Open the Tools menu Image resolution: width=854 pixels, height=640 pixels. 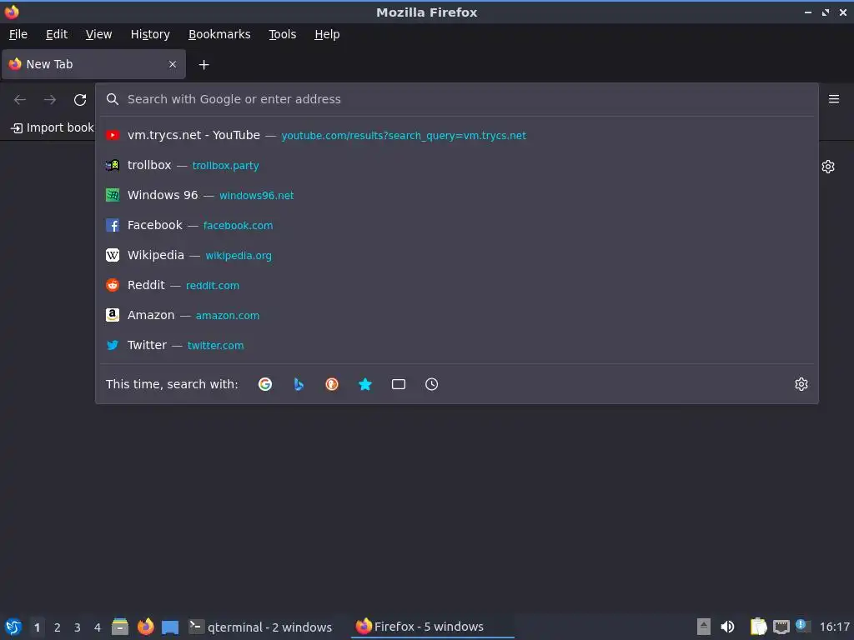click(282, 34)
